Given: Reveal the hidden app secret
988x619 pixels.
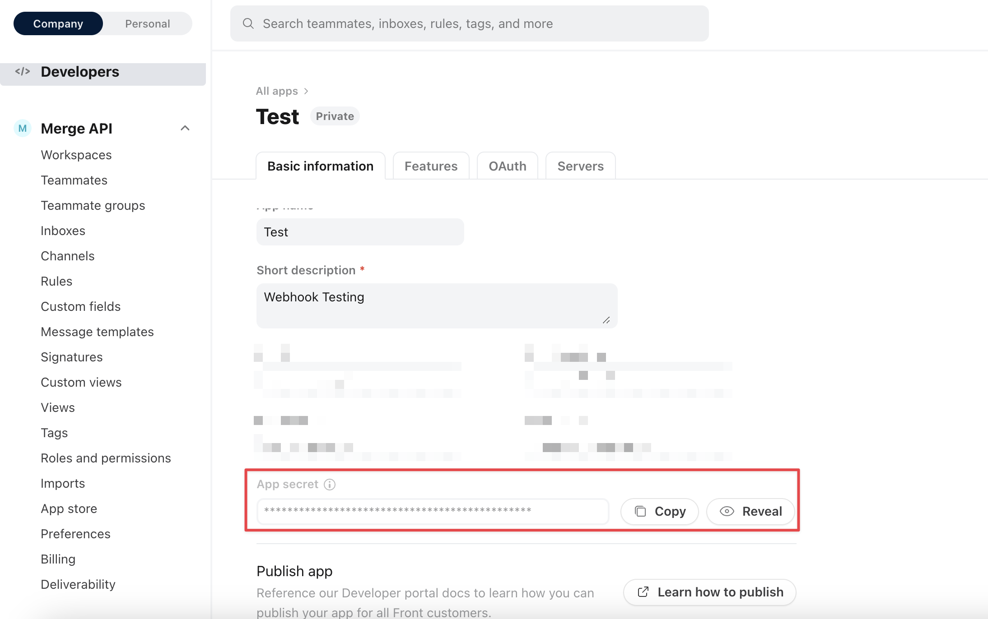Looking at the screenshot, I should click(750, 511).
